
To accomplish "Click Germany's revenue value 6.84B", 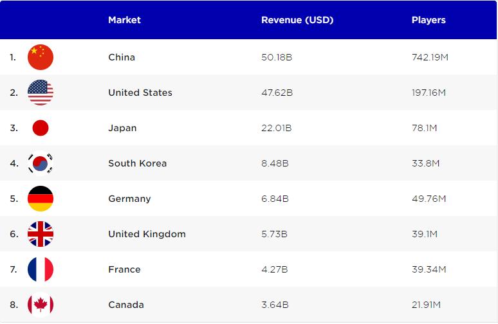I will click(275, 199).
